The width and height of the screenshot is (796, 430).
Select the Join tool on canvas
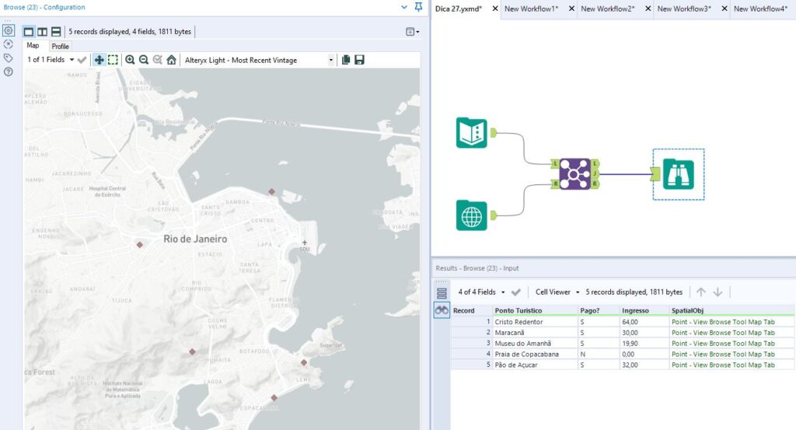click(x=574, y=174)
